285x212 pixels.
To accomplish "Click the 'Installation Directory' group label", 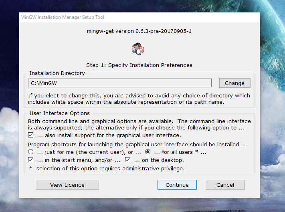I will 57,73.
